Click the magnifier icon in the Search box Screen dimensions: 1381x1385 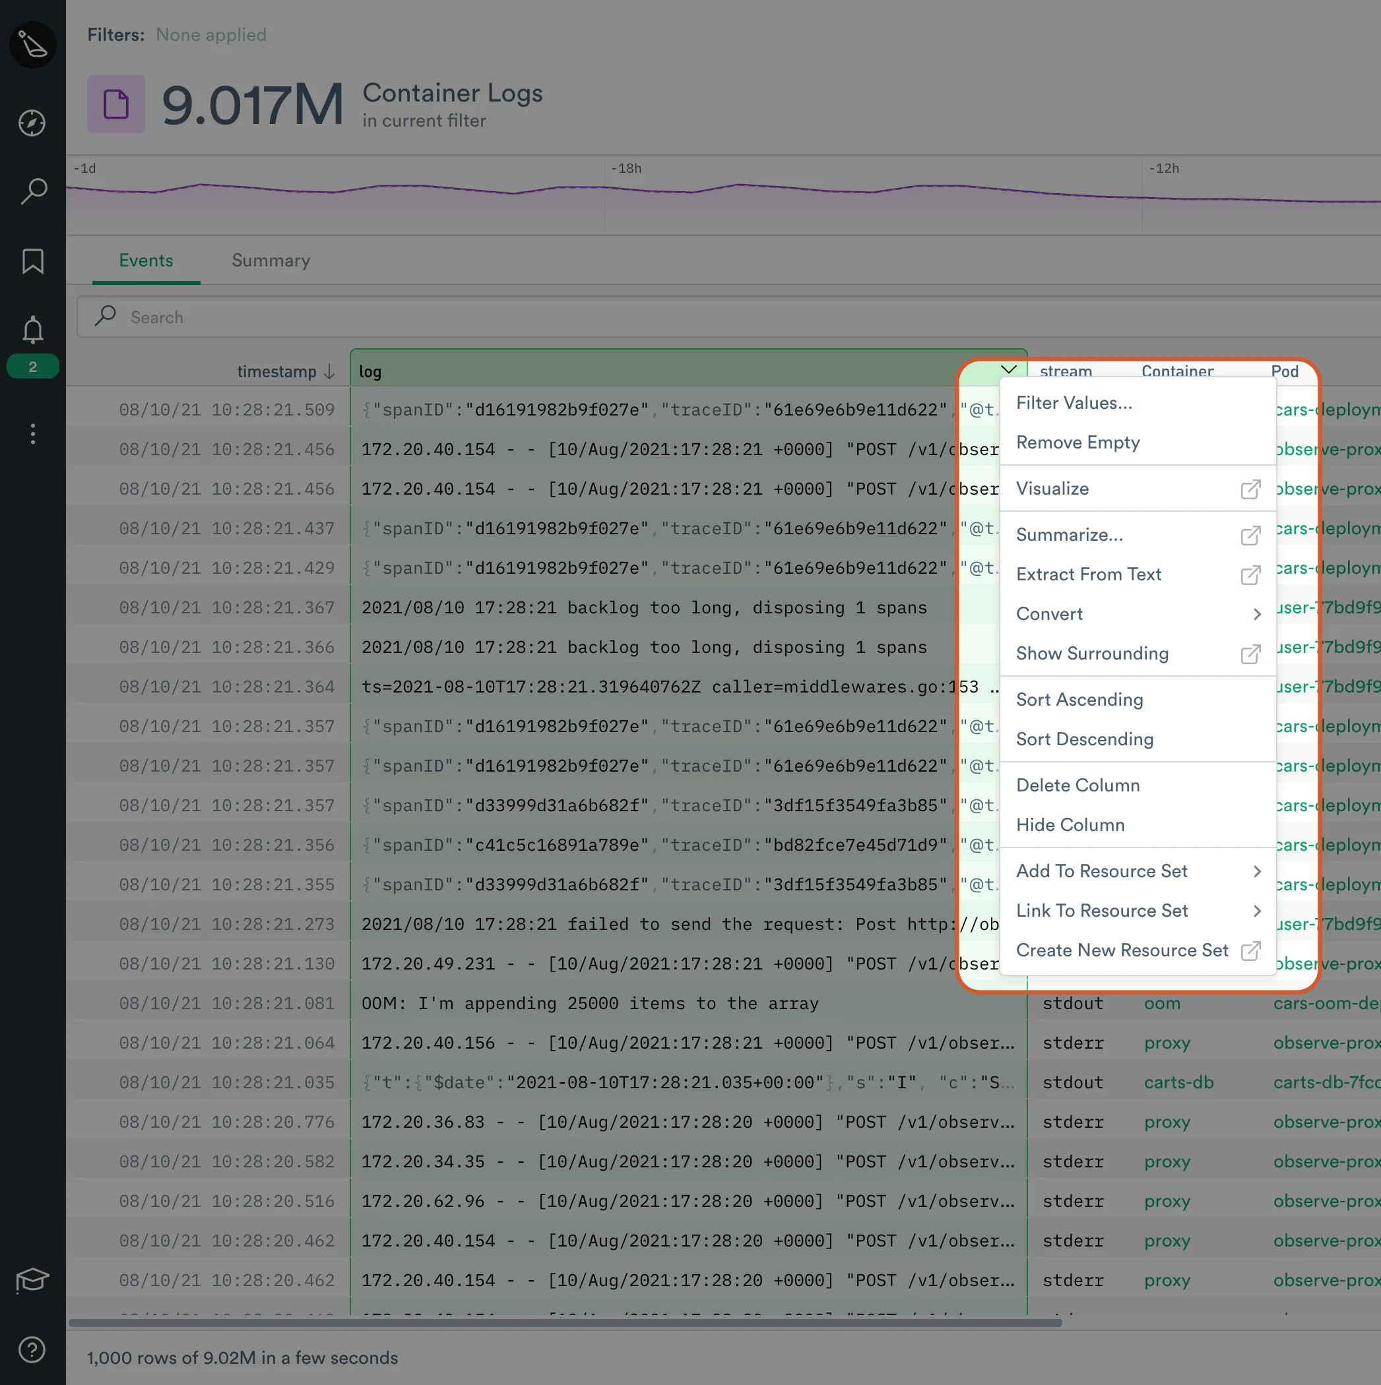pyautogui.click(x=106, y=316)
